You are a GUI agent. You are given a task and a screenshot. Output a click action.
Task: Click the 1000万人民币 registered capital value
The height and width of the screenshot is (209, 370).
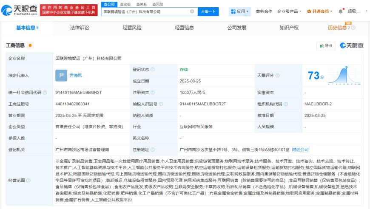192,93
